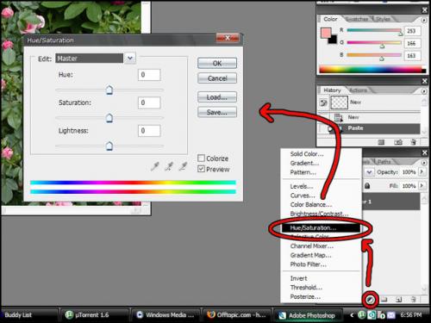Click the delete layer trash icon in Layers panel
Image resolution: width=431 pixels, height=323 pixels.
[413, 300]
